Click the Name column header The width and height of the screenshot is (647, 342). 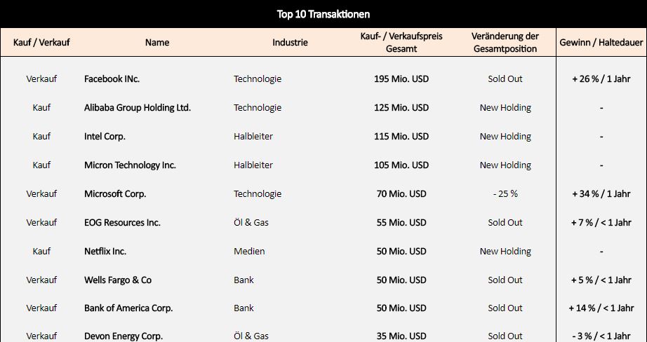pyautogui.click(x=157, y=43)
